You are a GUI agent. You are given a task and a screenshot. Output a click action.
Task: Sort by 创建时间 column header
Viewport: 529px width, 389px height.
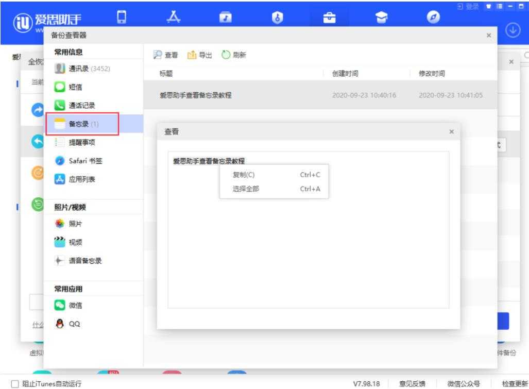coord(345,74)
